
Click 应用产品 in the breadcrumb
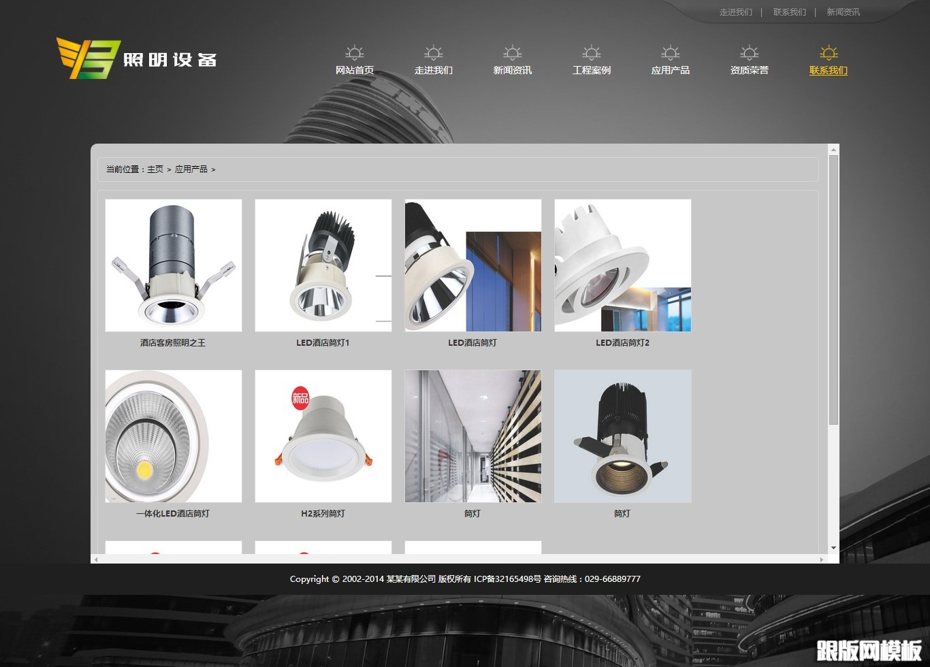pos(191,169)
